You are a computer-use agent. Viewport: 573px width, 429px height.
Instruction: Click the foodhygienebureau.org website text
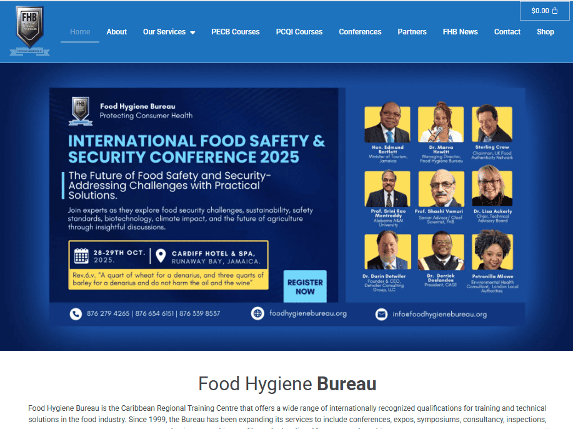[x=308, y=313]
